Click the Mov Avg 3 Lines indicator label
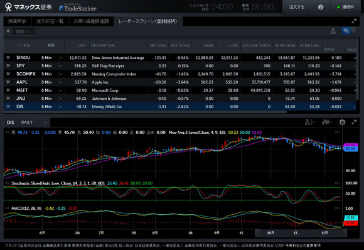 coord(197,132)
